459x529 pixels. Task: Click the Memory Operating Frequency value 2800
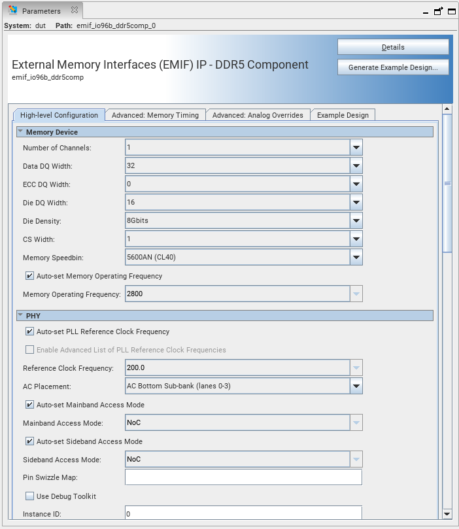click(x=135, y=294)
